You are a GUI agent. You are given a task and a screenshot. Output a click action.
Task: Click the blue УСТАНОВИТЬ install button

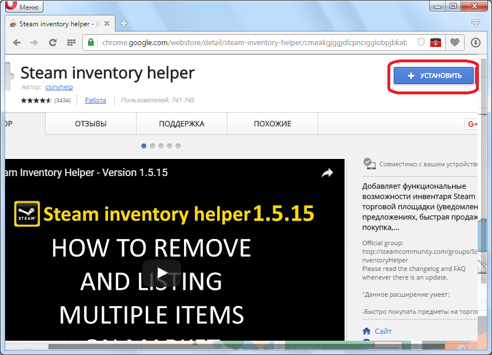pos(434,75)
